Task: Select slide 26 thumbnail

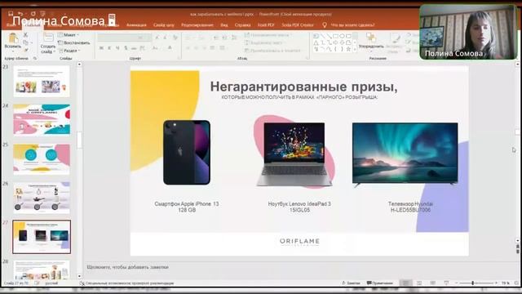Action: (x=42, y=198)
